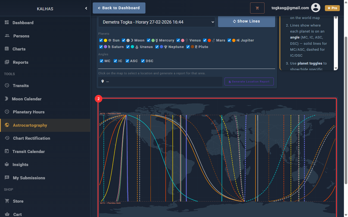348x217 pixels.
Task: Click the Astrocartography globe icon
Action: [x=7, y=125]
